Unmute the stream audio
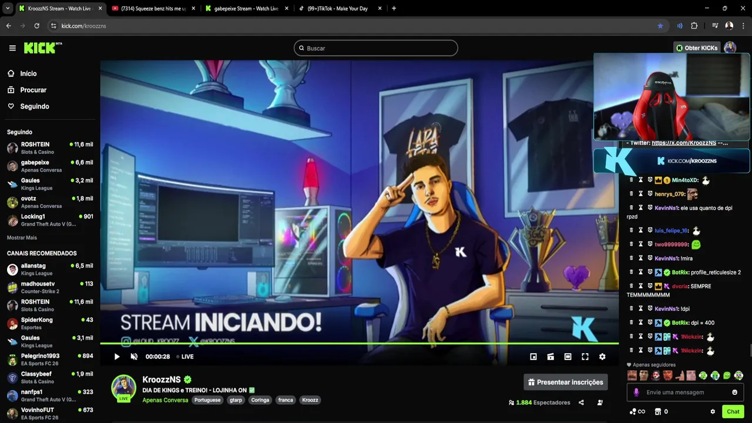 (134, 357)
